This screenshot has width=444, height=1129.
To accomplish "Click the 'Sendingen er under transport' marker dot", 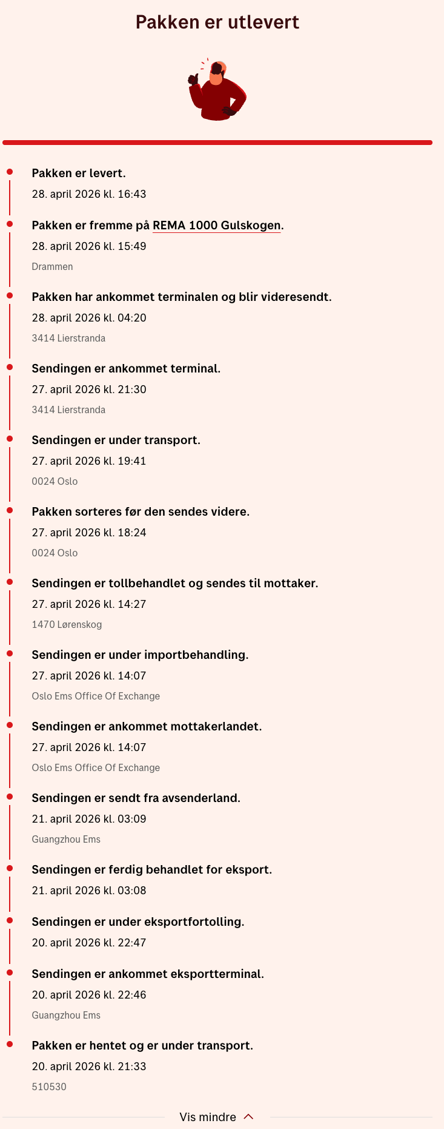I will pos(10,439).
